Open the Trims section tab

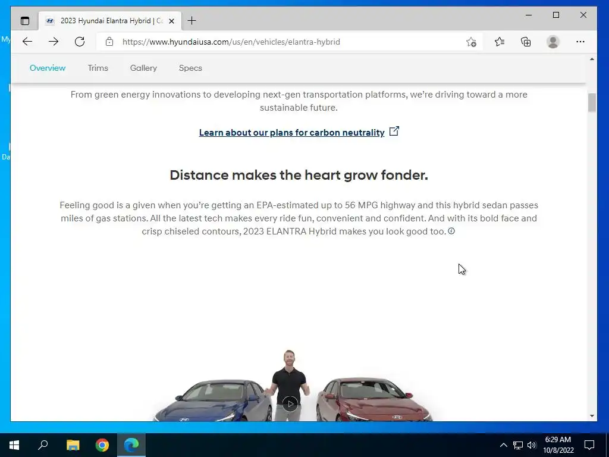coord(98,68)
